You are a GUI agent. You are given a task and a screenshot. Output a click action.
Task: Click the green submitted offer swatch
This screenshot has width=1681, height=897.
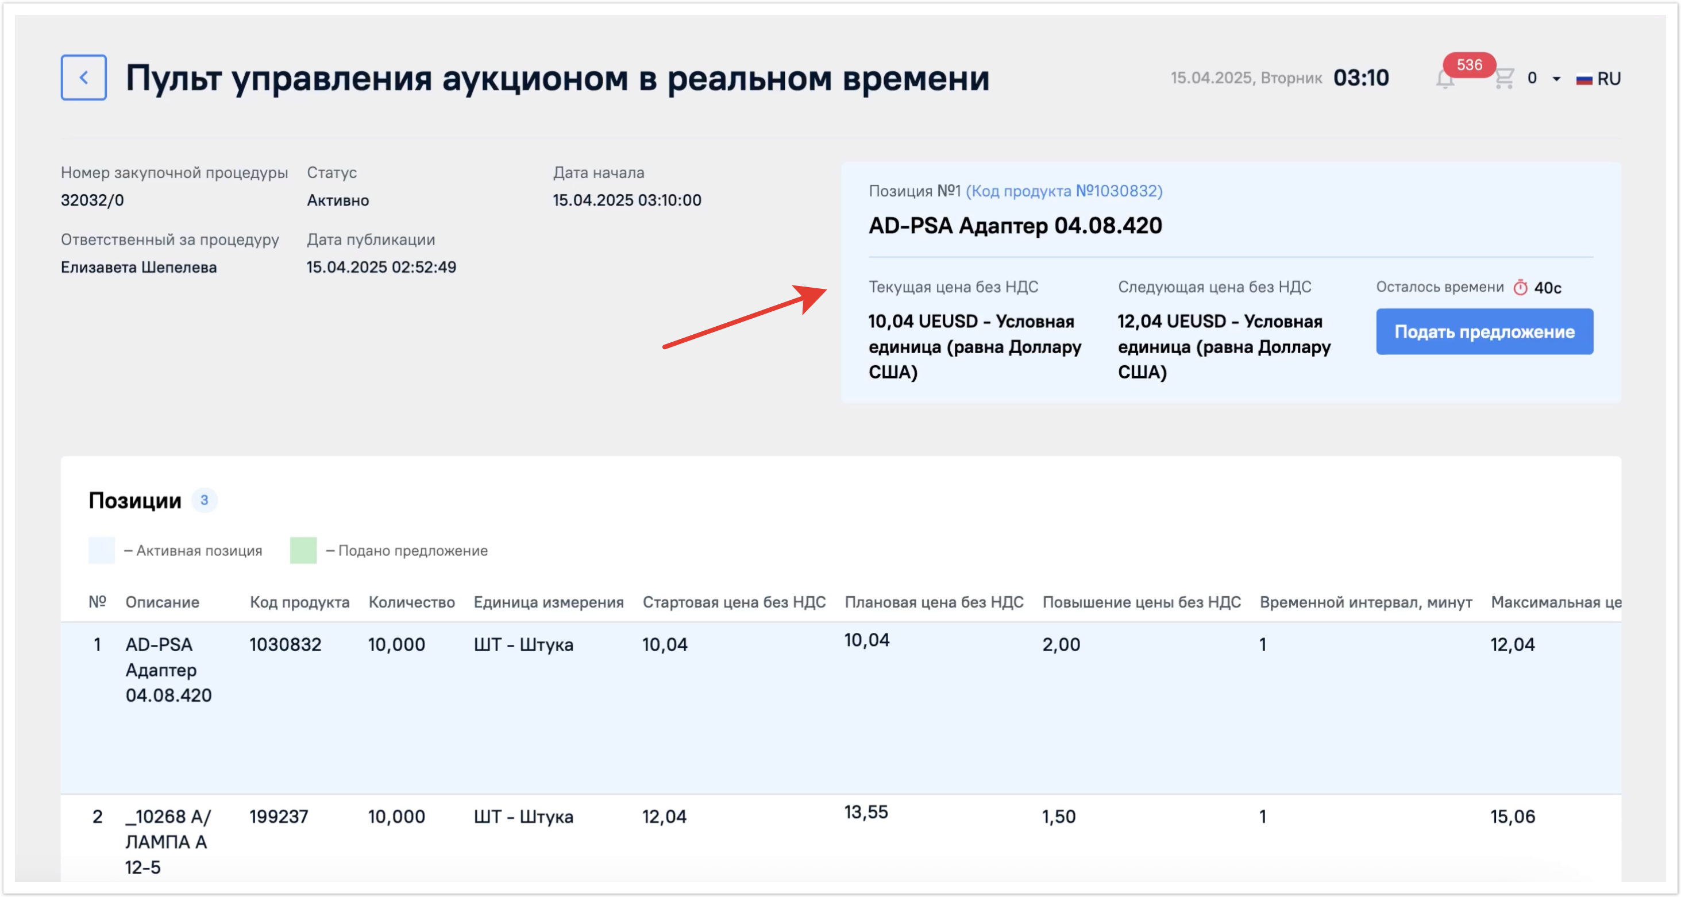coord(303,550)
